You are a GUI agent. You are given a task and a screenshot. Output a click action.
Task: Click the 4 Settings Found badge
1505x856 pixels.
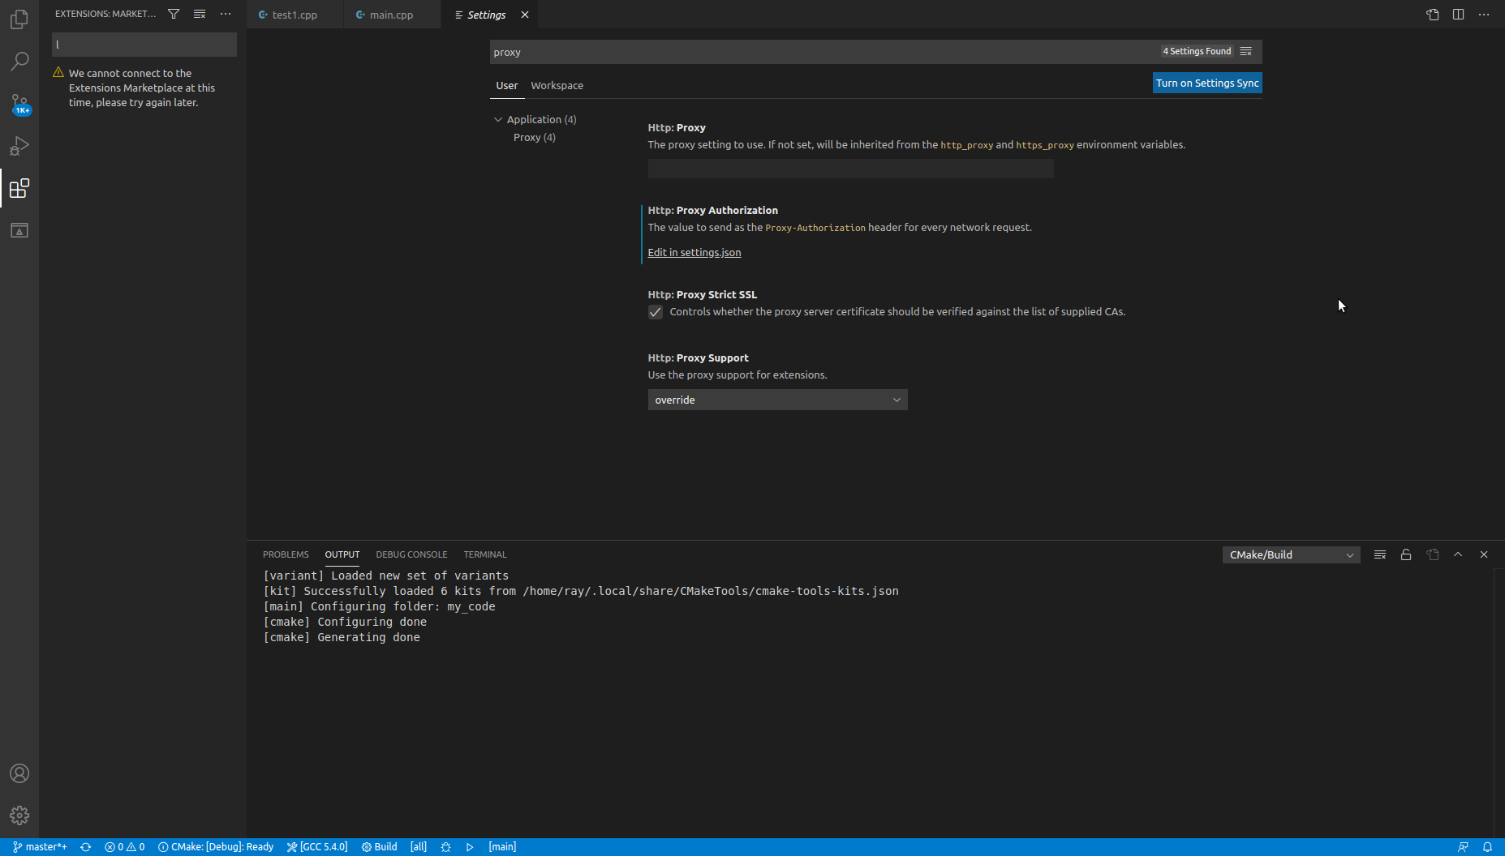click(x=1197, y=51)
